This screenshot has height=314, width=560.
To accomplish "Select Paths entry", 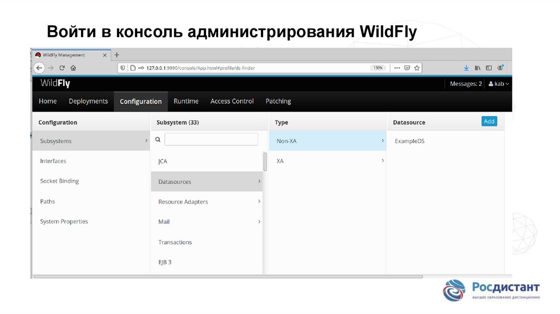I will [91, 201].
